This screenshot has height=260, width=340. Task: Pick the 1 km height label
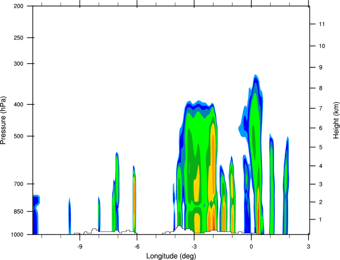pyautogui.click(x=320, y=220)
